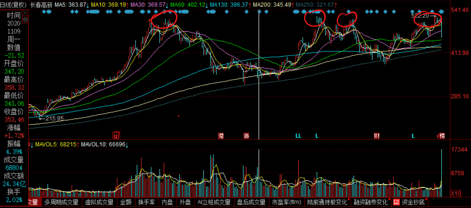
Task: Show the AI立桩成交量 indicator
Action: [214, 202]
